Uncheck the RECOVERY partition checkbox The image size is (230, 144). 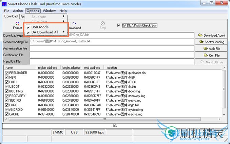(6, 96)
